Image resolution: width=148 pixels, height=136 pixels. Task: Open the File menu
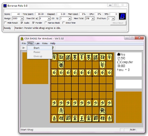pos(24,43)
